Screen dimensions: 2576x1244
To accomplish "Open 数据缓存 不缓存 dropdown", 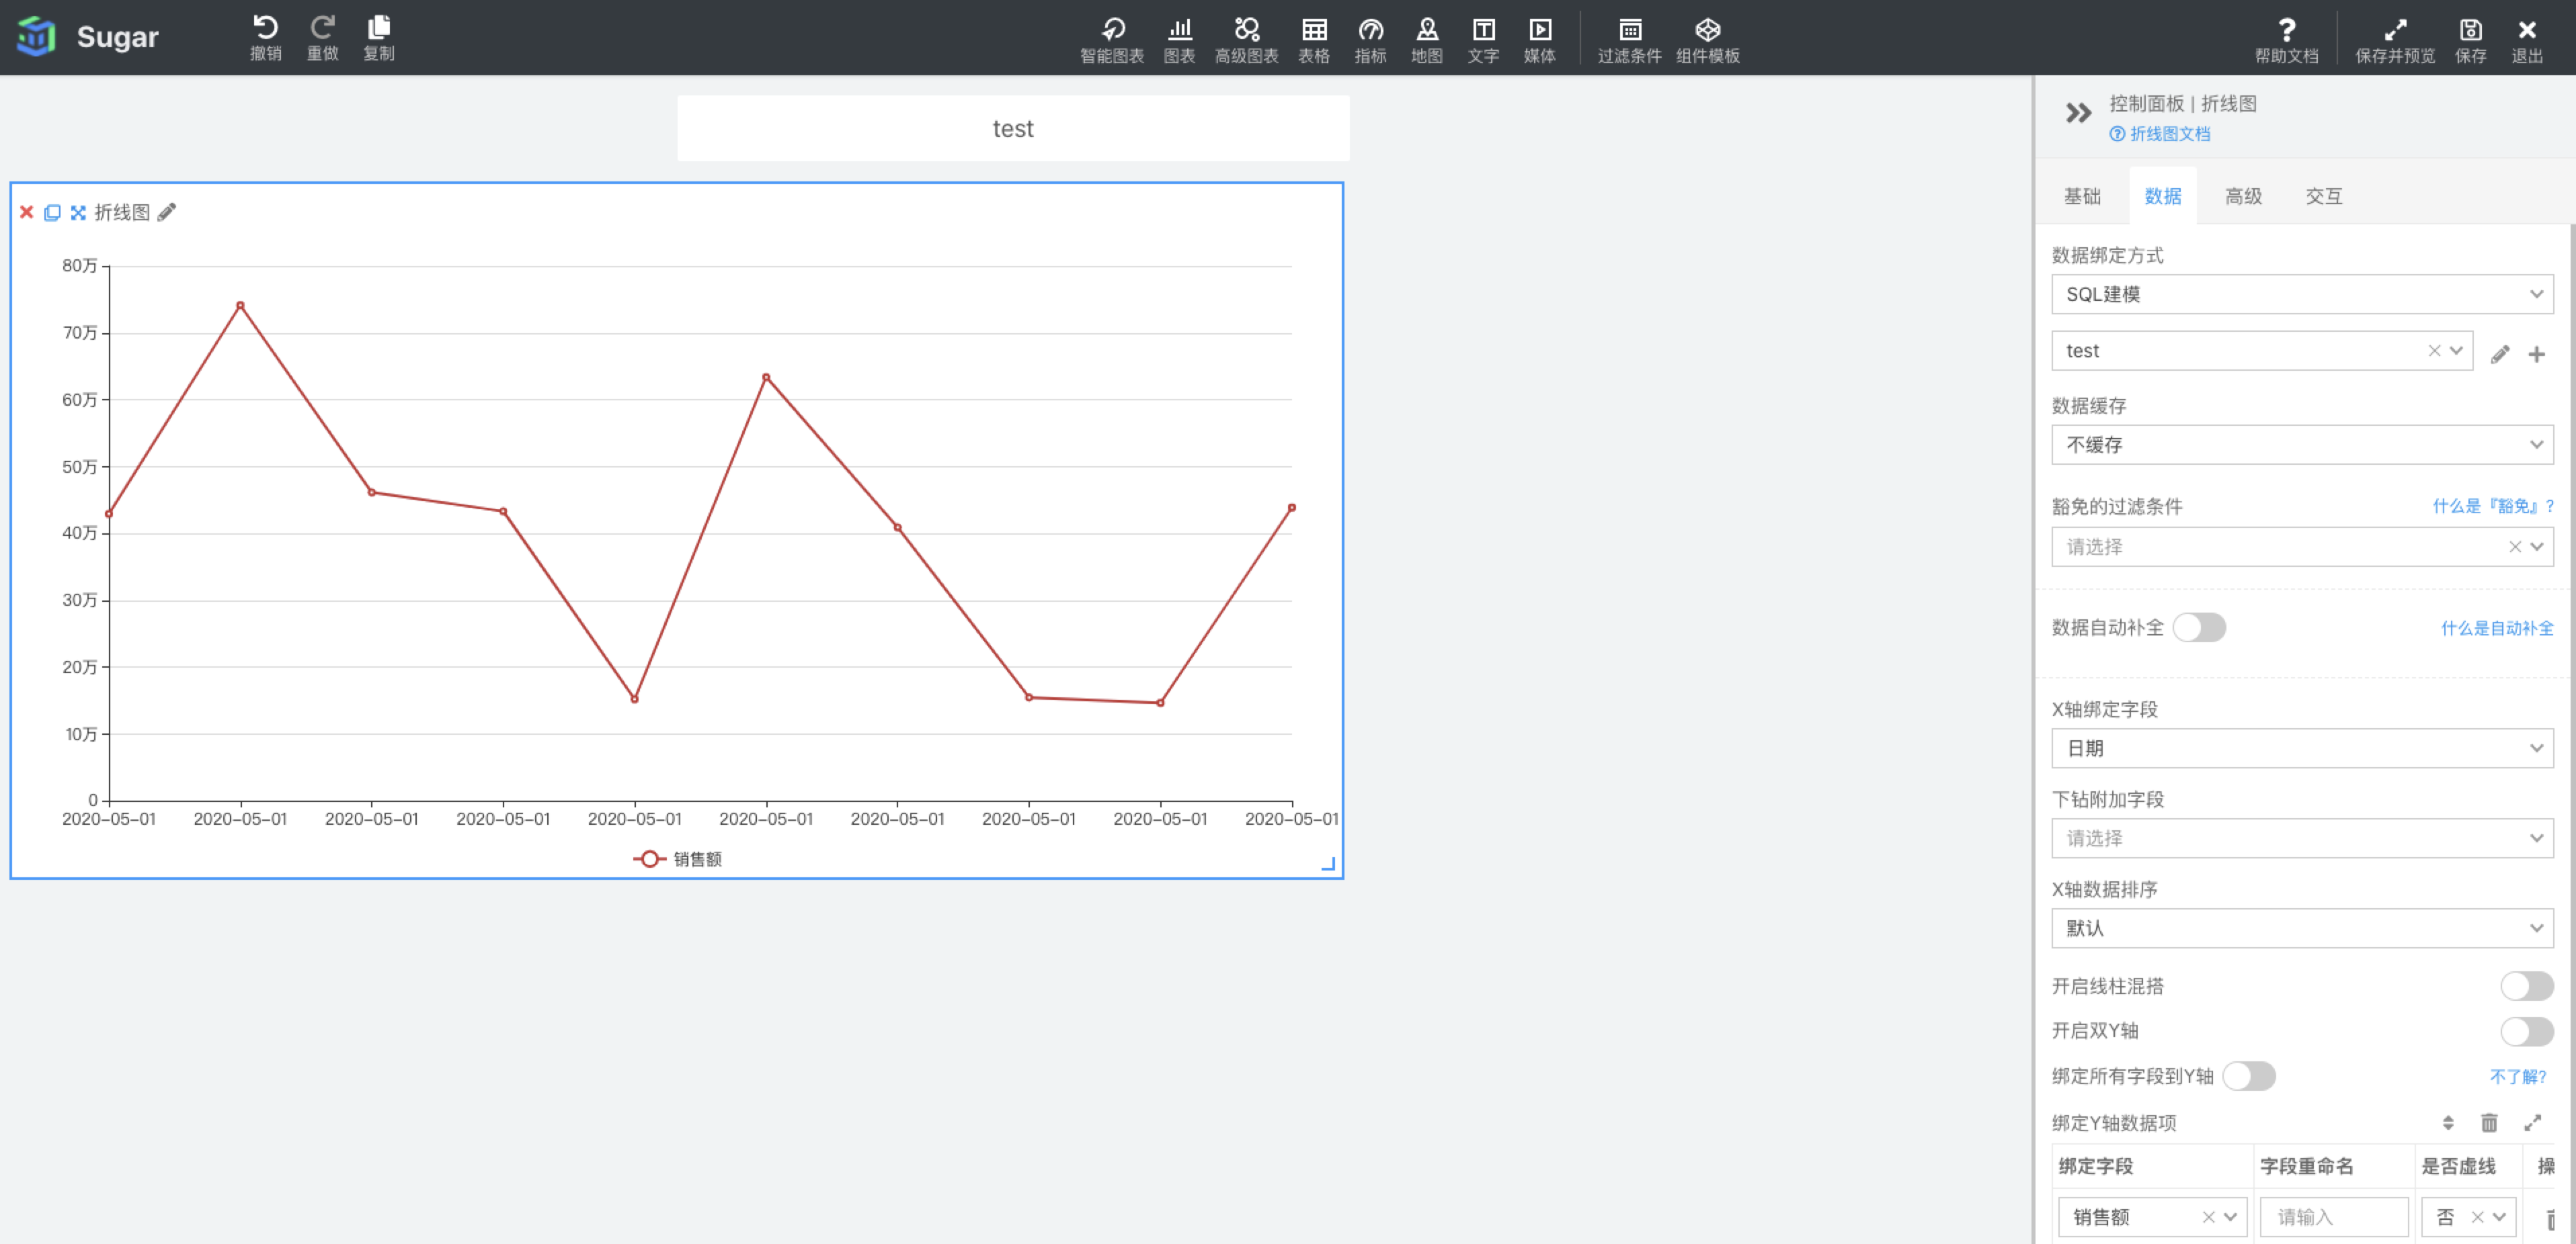I will pyautogui.click(x=2302, y=445).
